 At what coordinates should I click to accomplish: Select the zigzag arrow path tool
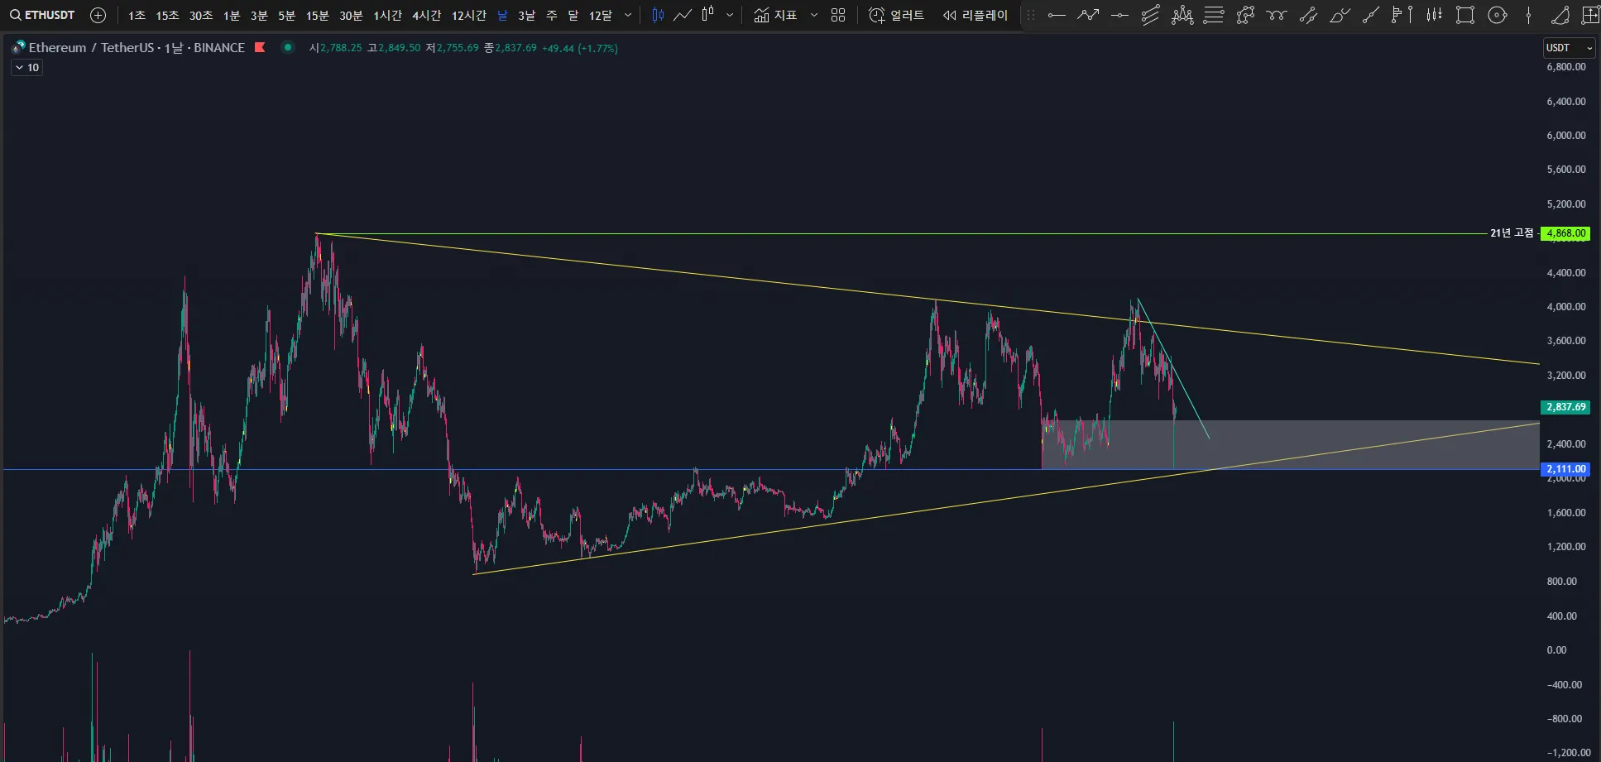[1088, 15]
